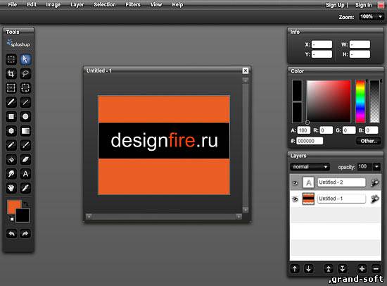Pick the Gradient tool
Screen dimensions: 387x286
pos(25,131)
